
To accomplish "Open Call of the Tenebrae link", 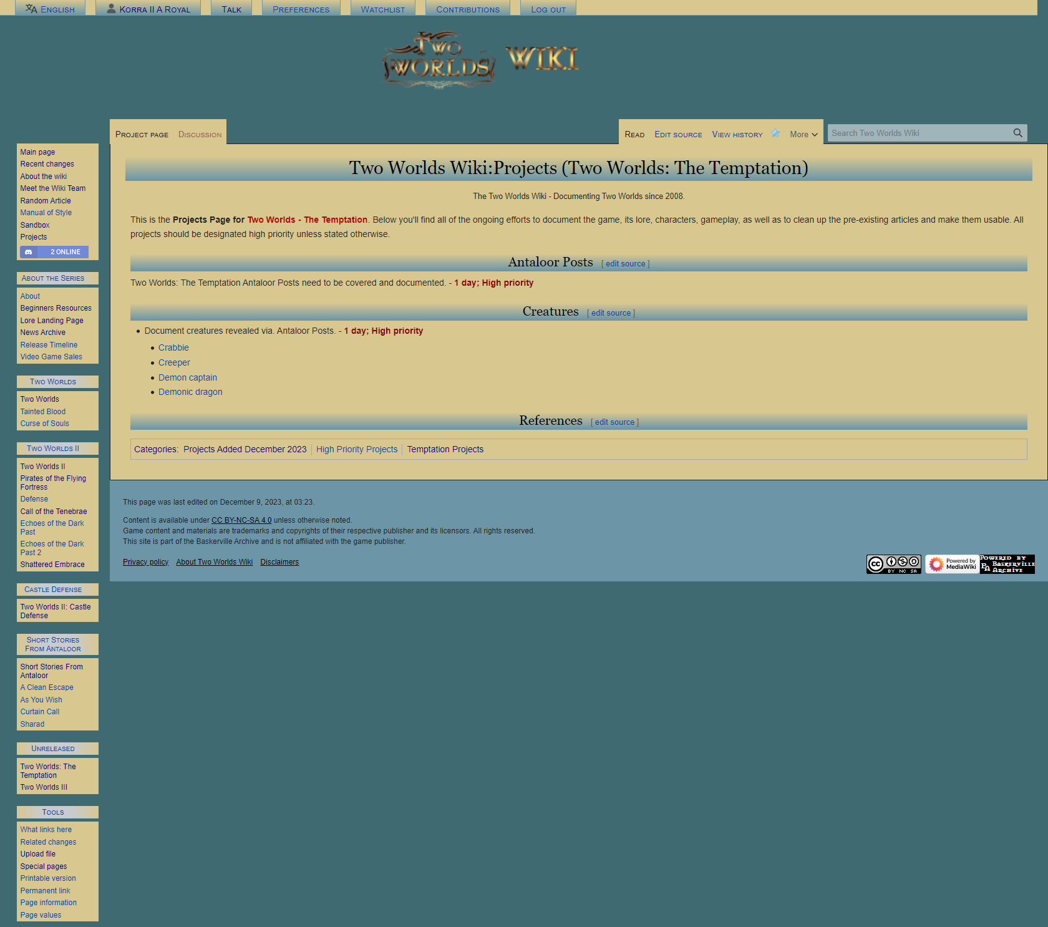I will 54,512.
